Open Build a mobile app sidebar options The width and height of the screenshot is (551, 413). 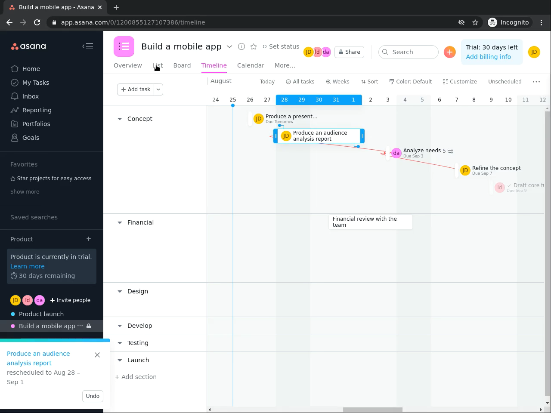click(x=80, y=326)
